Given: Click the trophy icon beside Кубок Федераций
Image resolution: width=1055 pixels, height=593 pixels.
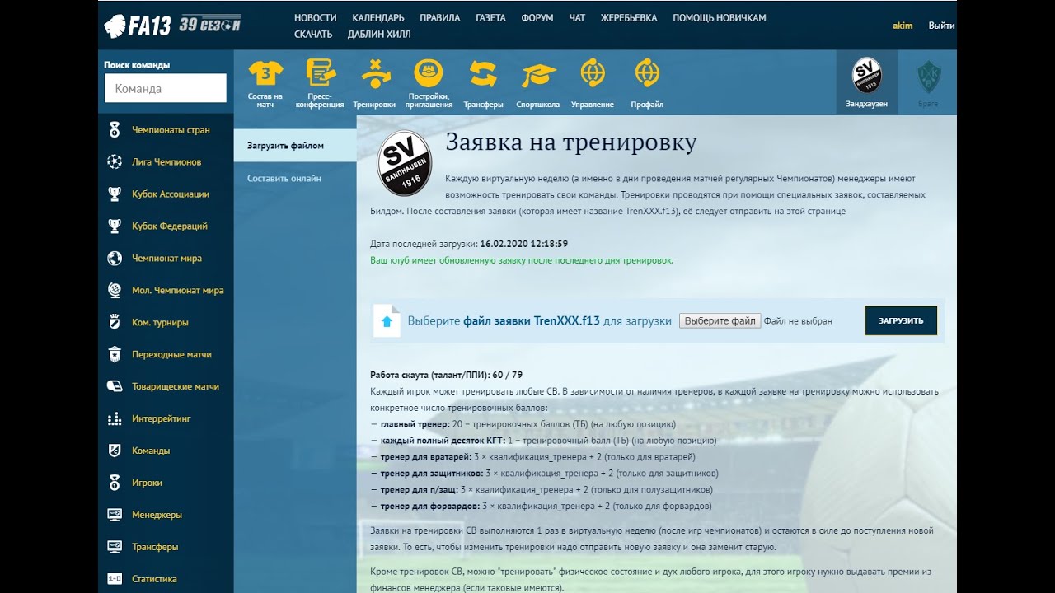Looking at the screenshot, I should pyautogui.click(x=115, y=226).
